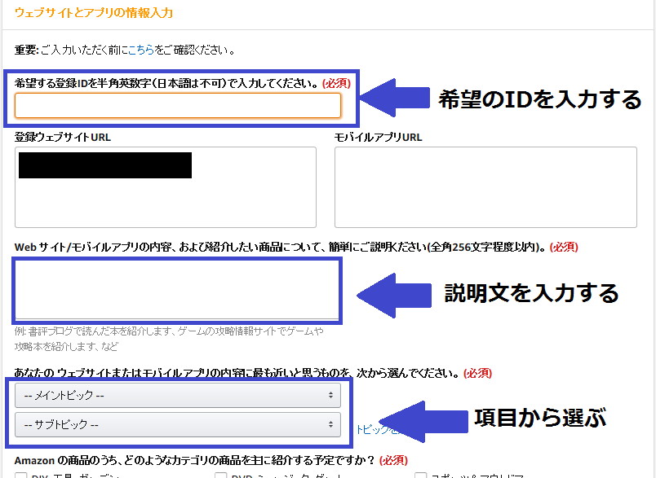Viewport: 656px width, 478px height.
Task: Check the DVD・ミュージック・ゲーム category checkbox
Action: tap(221, 475)
